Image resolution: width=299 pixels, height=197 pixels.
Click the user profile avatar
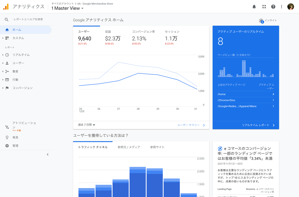(x=290, y=7)
